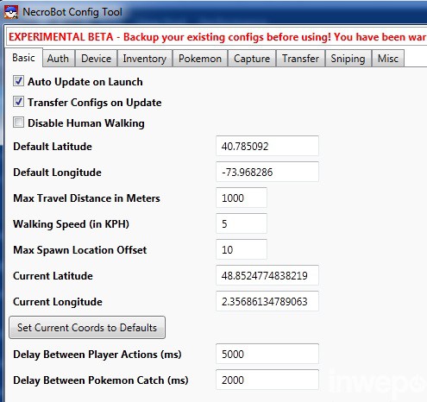The width and height of the screenshot is (427, 402).
Task: Enable Disable Human Walking checkbox
Action: coord(18,122)
